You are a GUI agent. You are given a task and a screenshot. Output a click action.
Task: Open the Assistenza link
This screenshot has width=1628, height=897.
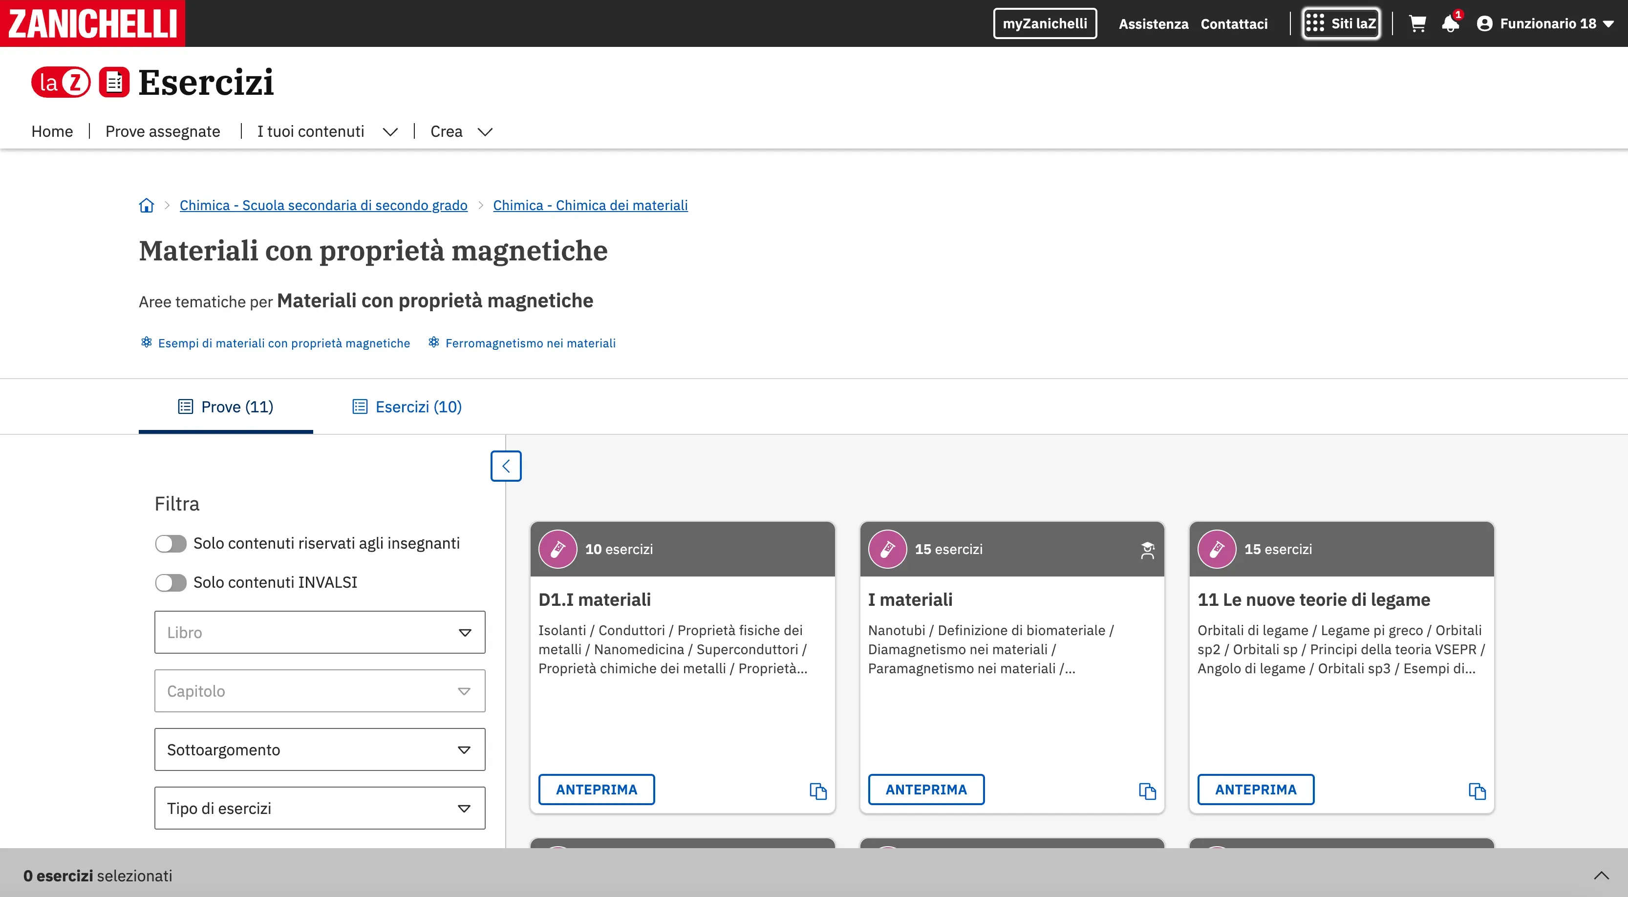[1154, 24]
